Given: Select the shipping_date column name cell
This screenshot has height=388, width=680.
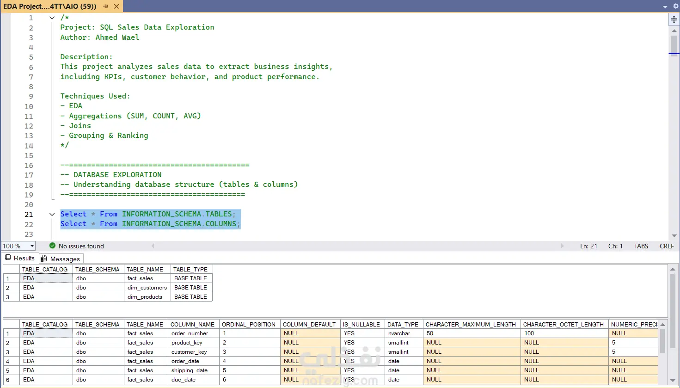Looking at the screenshot, I should (x=193, y=370).
